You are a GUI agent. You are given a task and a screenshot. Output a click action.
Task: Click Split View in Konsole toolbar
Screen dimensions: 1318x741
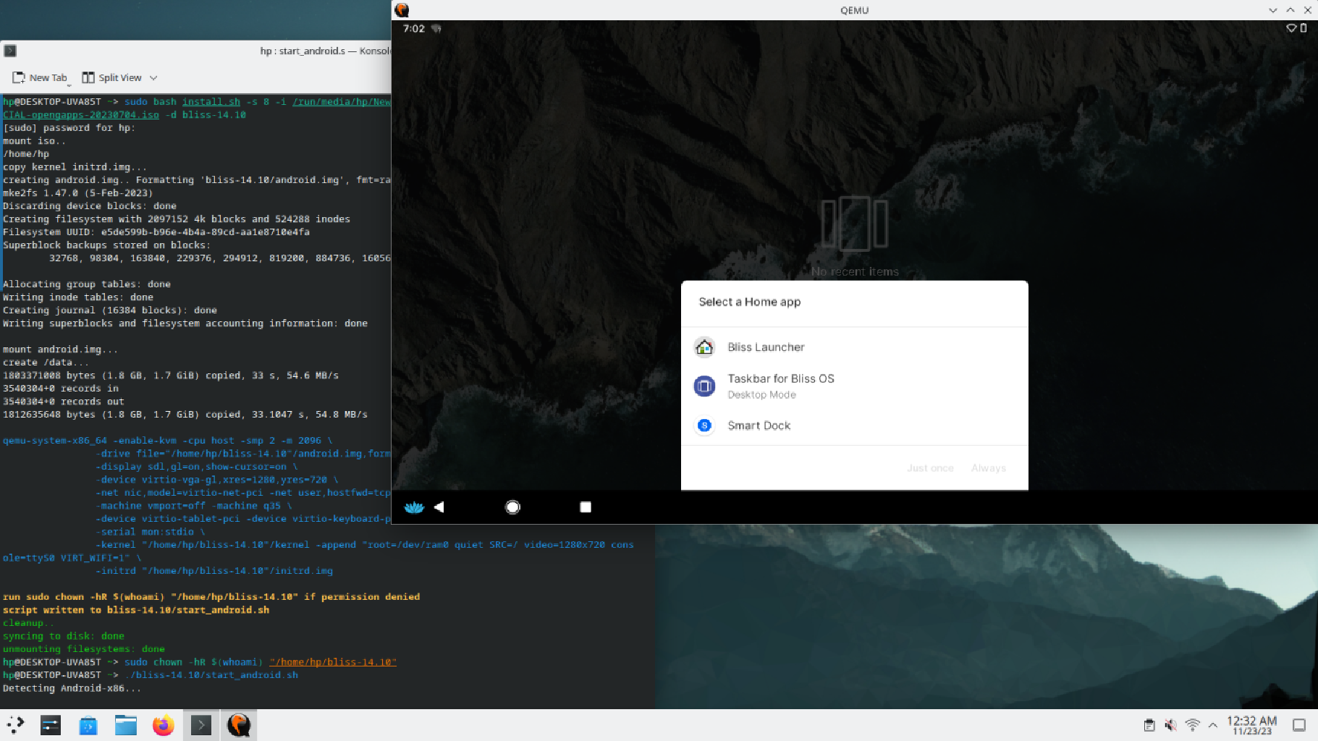pos(112,78)
